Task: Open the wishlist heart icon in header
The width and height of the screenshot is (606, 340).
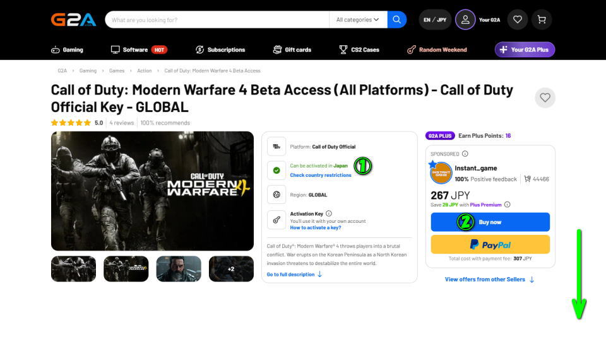Action: point(518,20)
